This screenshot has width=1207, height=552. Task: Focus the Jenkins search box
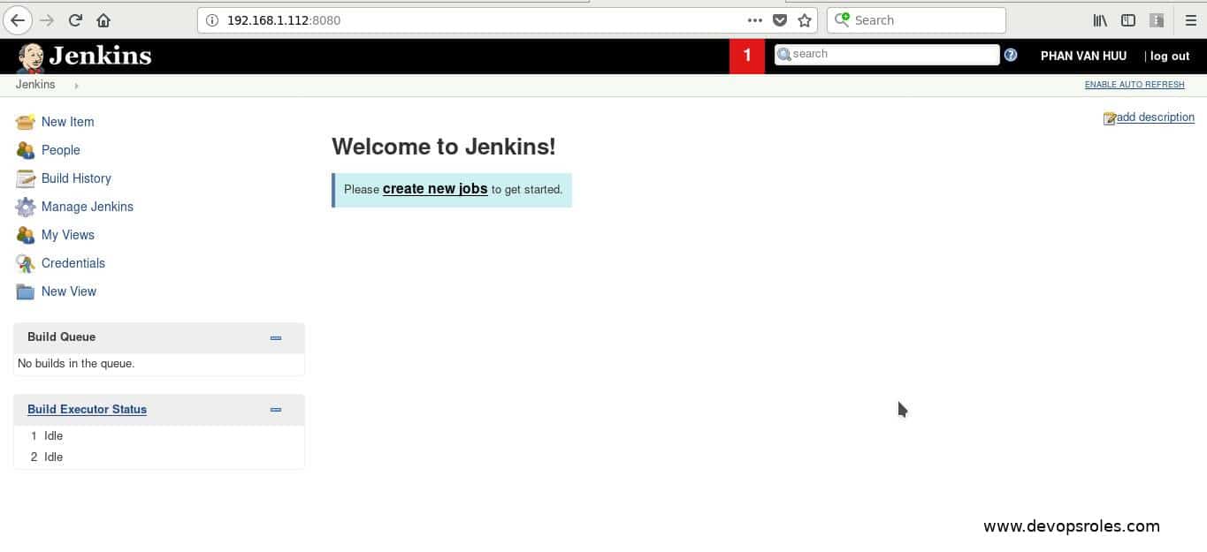pyautogui.click(x=887, y=54)
